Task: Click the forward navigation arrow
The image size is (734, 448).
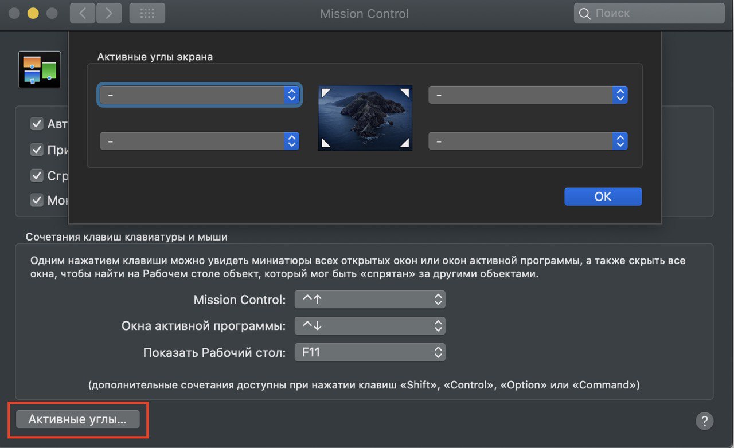Action: coord(109,13)
